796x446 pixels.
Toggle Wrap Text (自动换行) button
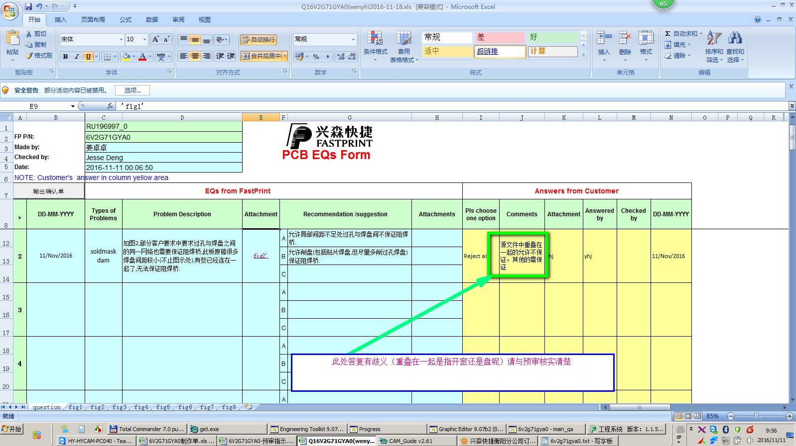258,40
